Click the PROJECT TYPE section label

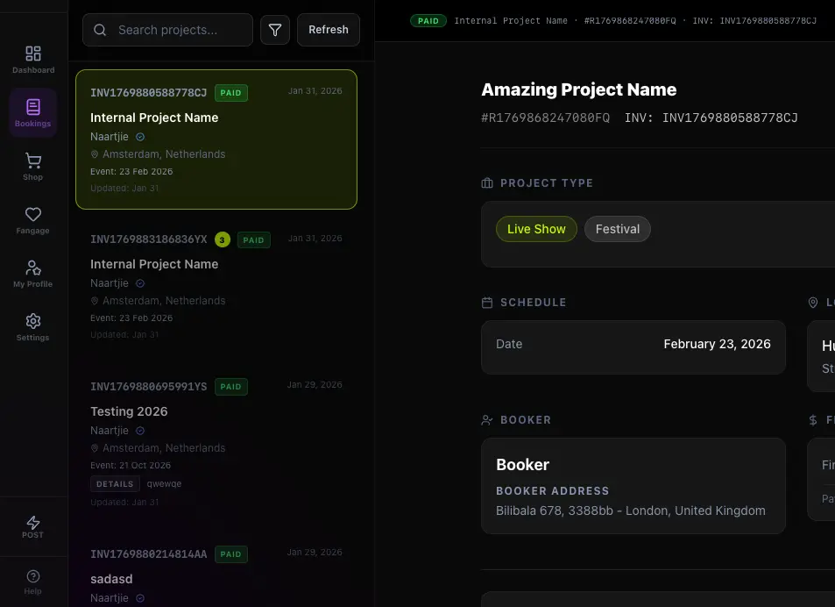(x=547, y=183)
